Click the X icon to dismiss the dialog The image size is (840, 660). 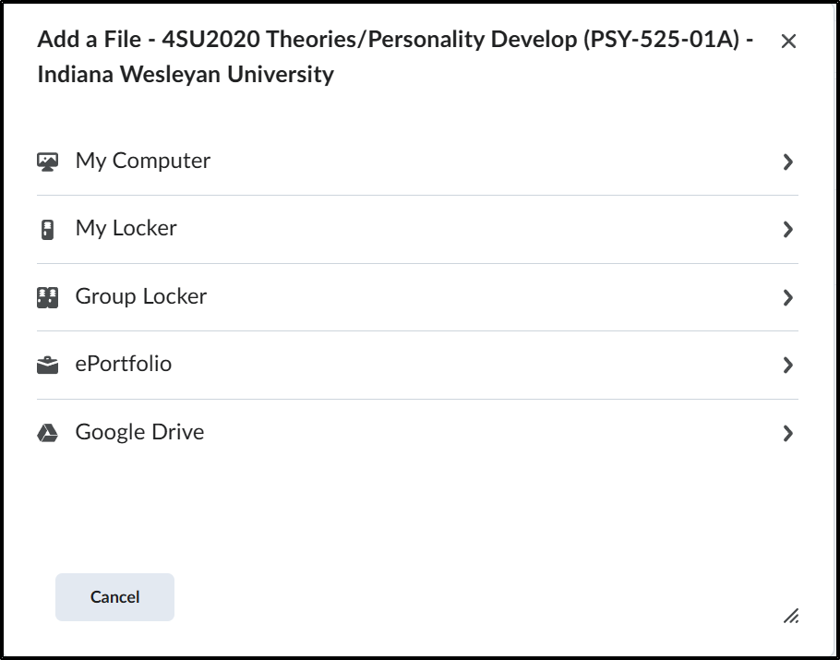point(789,42)
